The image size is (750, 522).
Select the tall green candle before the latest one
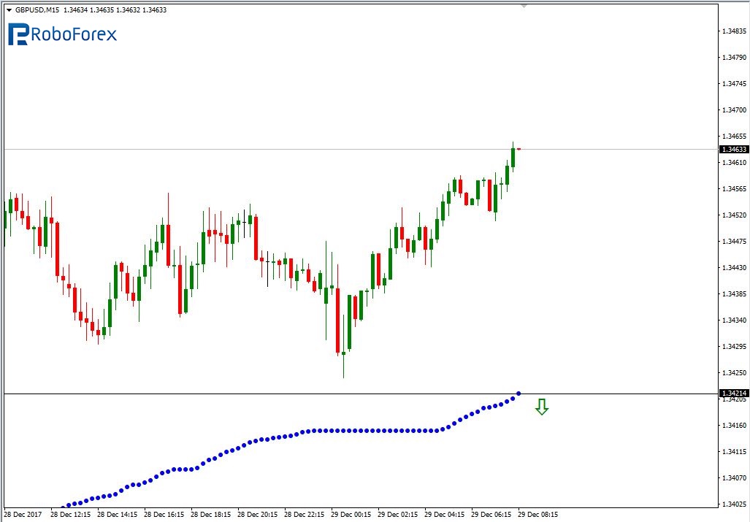pyautogui.click(x=513, y=158)
